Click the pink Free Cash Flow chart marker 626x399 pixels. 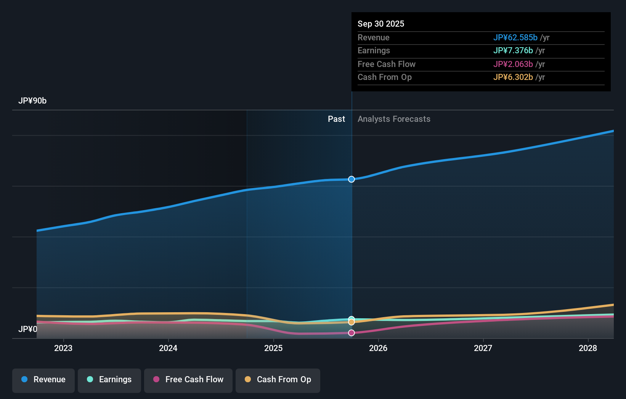[x=351, y=333]
